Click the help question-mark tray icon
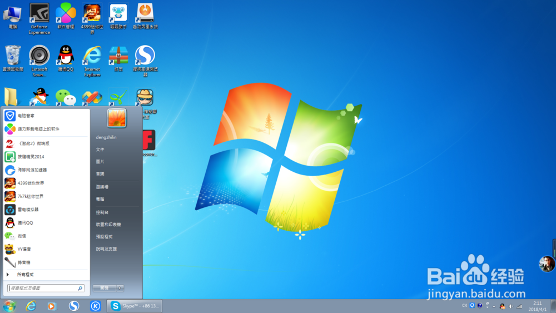The image size is (556, 313). click(x=480, y=306)
